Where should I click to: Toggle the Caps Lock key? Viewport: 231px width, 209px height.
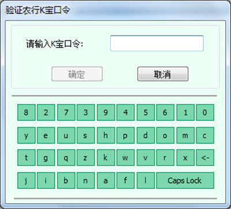click(x=185, y=180)
